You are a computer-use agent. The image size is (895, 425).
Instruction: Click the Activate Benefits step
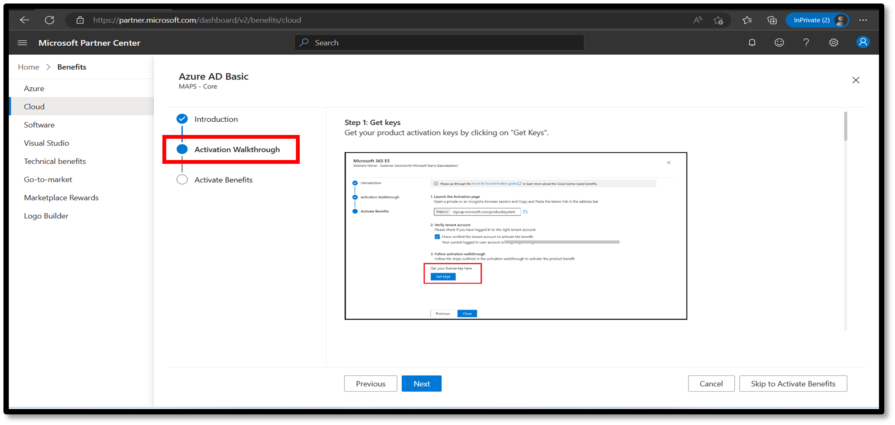tap(223, 179)
